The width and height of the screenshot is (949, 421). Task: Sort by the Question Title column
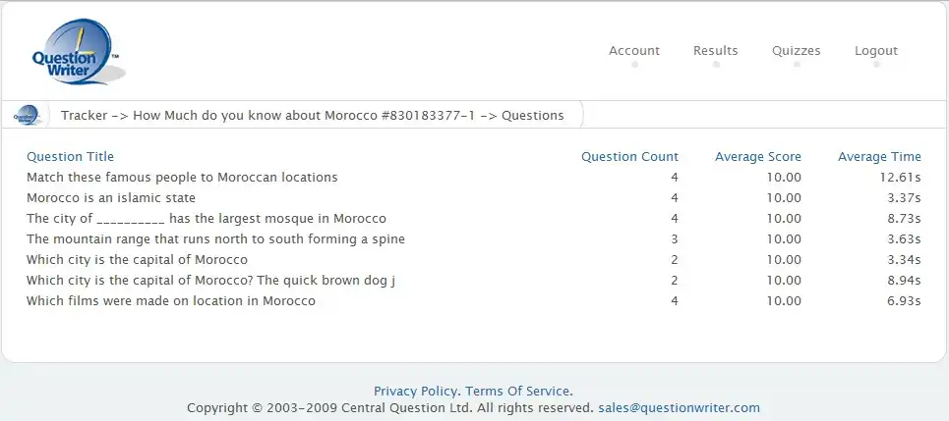point(70,156)
